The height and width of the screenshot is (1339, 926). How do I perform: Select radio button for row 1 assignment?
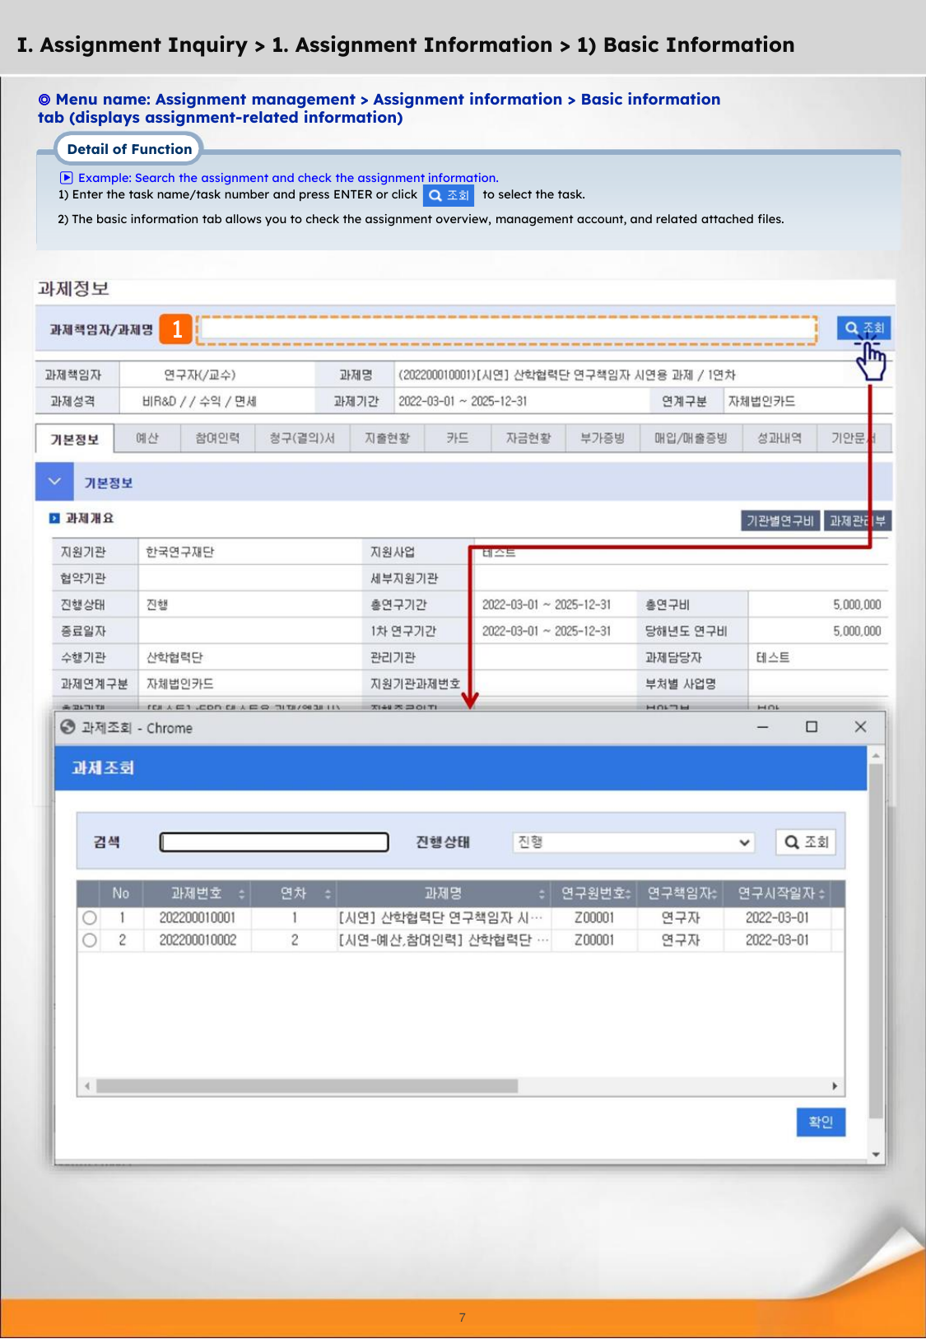(x=90, y=917)
